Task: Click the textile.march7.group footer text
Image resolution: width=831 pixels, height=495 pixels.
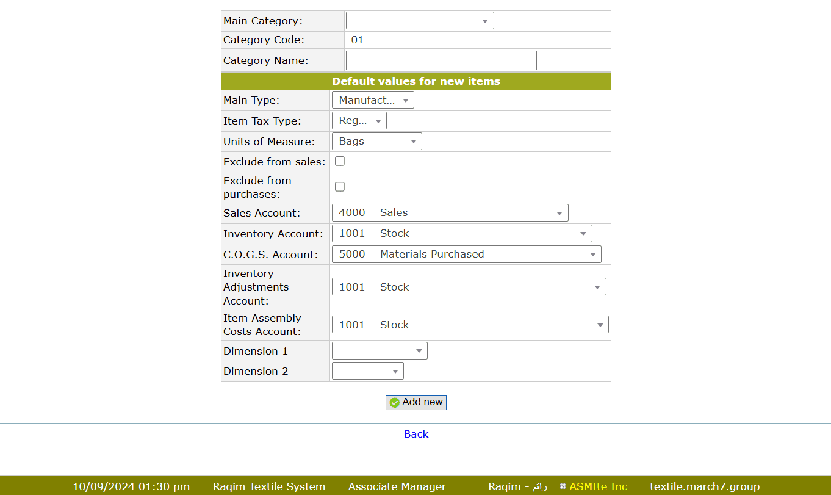Action: [x=704, y=486]
